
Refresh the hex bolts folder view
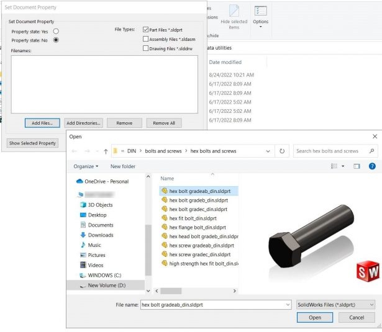click(x=283, y=151)
